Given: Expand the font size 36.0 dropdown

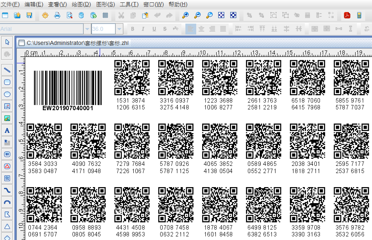Looking at the screenshot, I should 119,29.
